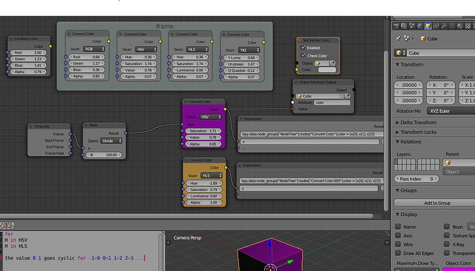Click the second header icon above text editor
Image resolution: width=475 pixels, height=271 pixels.
pyautogui.click(x=10, y=226)
